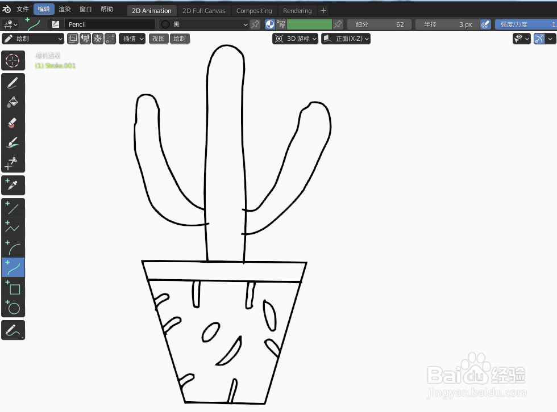
Task: Click the black material sphere icon
Action: tap(165, 24)
